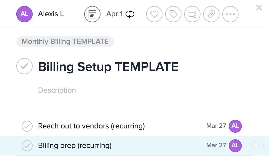Click the recurring arrows icon beside Apr 1
This screenshot has height=162, width=269.
click(x=130, y=14)
